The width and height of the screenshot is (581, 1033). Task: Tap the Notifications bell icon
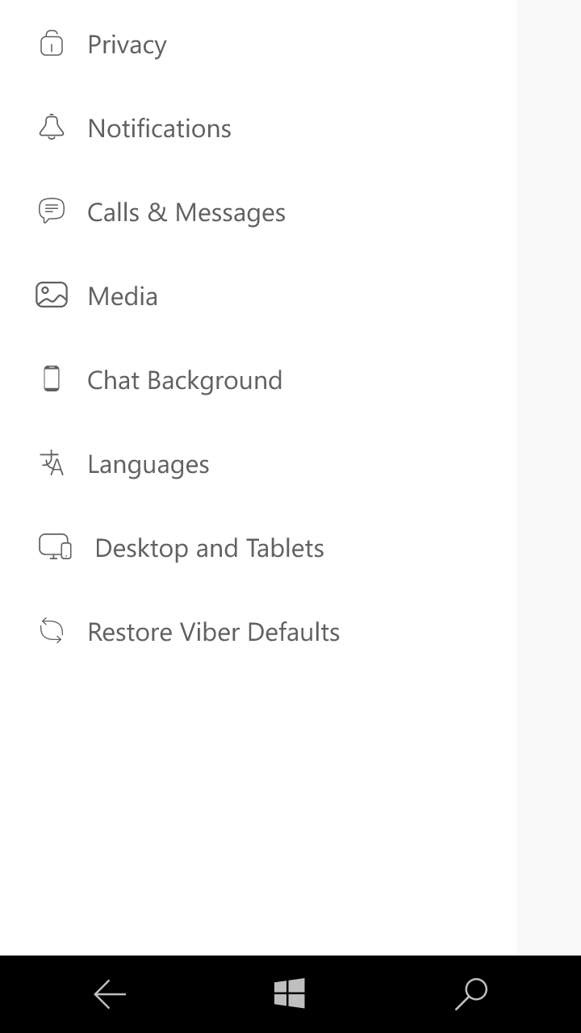click(x=52, y=128)
